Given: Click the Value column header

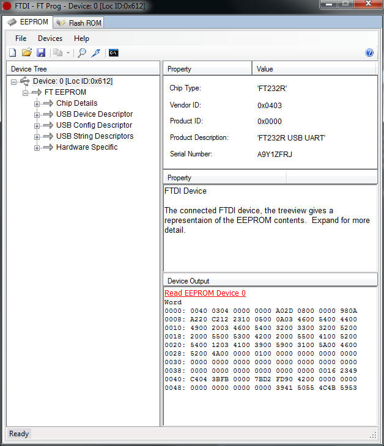Looking at the screenshot, I should (314, 69).
